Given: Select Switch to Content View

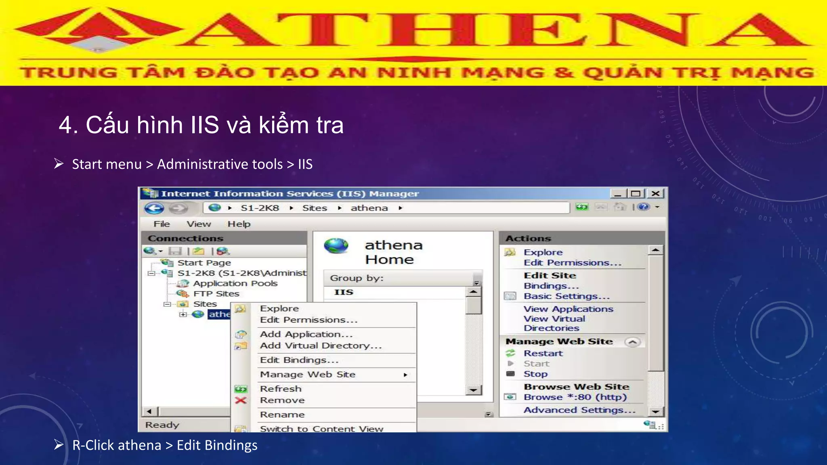Looking at the screenshot, I should coord(321,428).
